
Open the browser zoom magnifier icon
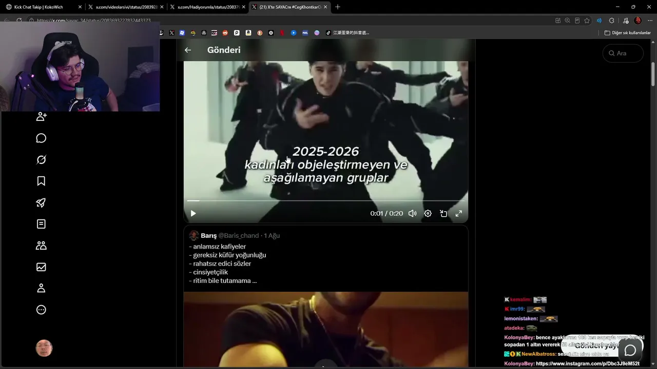(567, 20)
